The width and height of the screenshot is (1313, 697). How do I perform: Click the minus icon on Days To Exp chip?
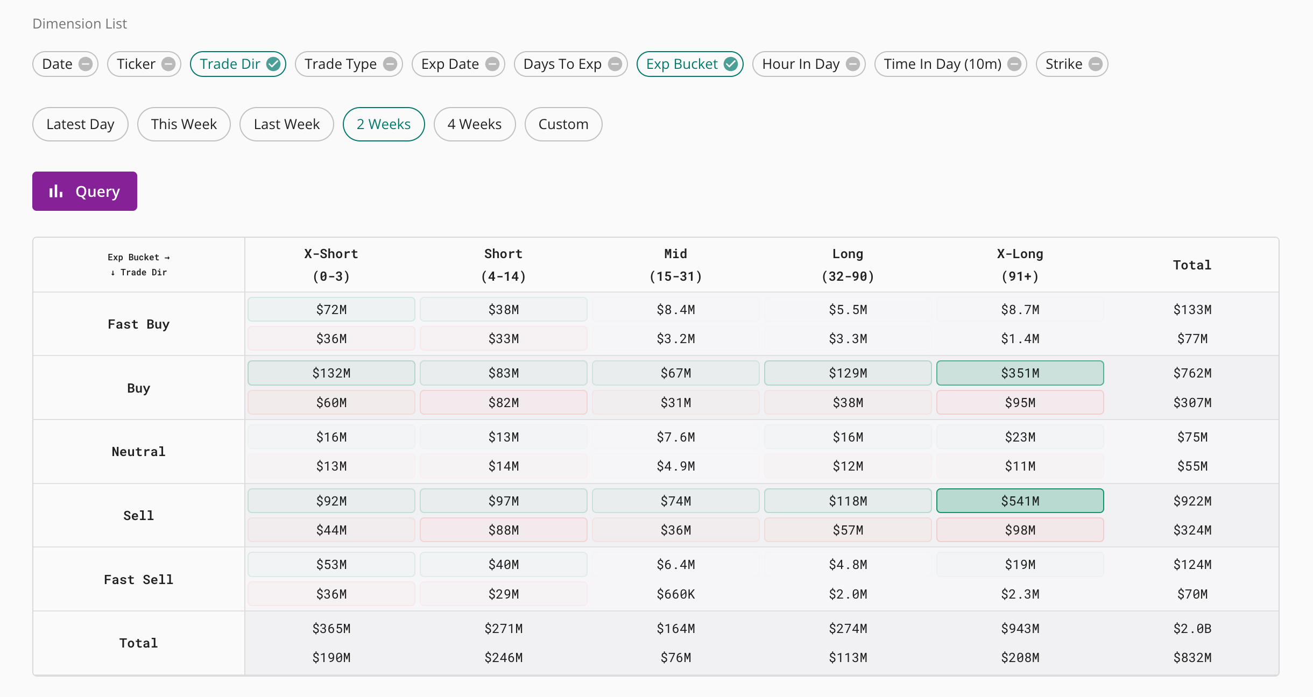point(615,64)
